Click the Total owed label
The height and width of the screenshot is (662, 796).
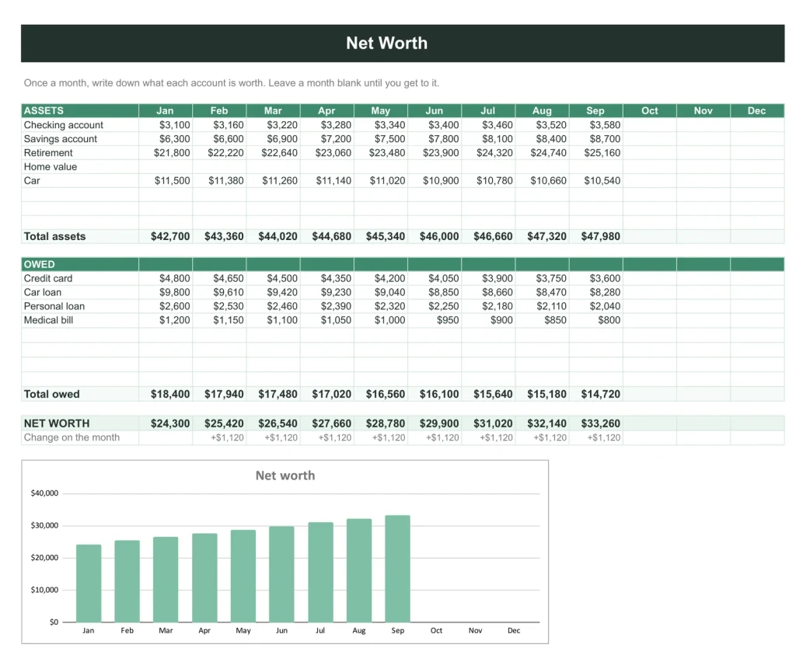[52, 394]
